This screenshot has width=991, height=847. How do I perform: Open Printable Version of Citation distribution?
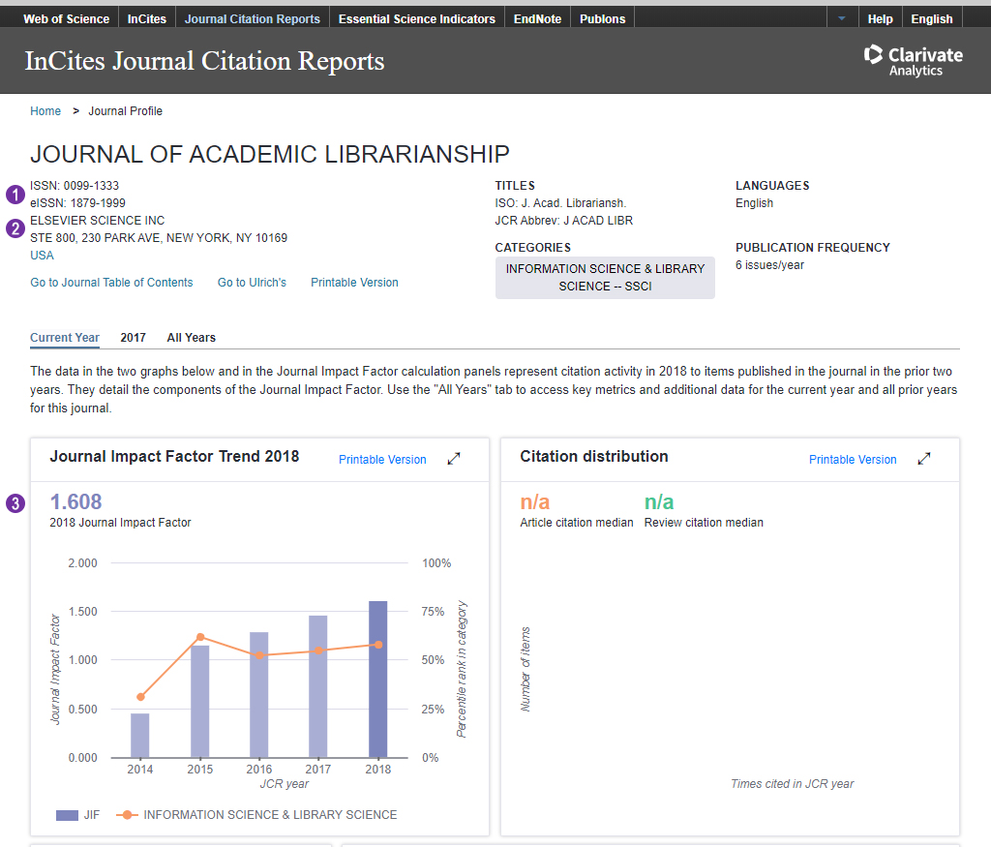853,460
